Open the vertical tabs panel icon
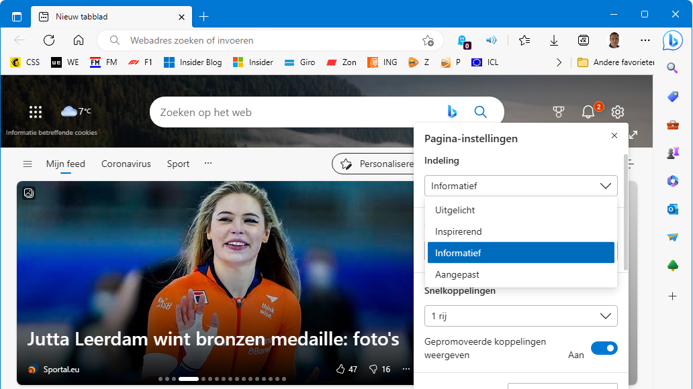Screen dimensions: 693x389 pyautogui.click(x=17, y=17)
